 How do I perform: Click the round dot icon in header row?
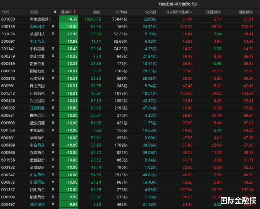click(x=55, y=12)
